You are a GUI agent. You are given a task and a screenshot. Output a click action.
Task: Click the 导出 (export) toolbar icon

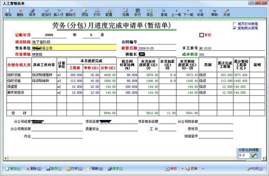point(149,13)
